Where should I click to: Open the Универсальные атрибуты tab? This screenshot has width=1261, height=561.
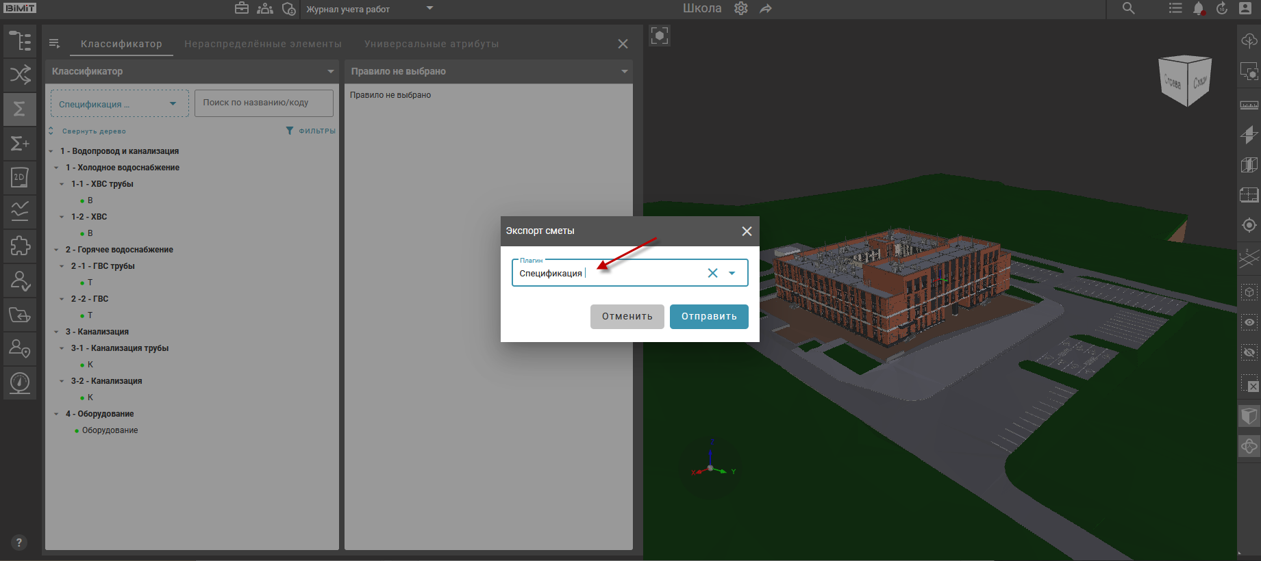coord(432,44)
